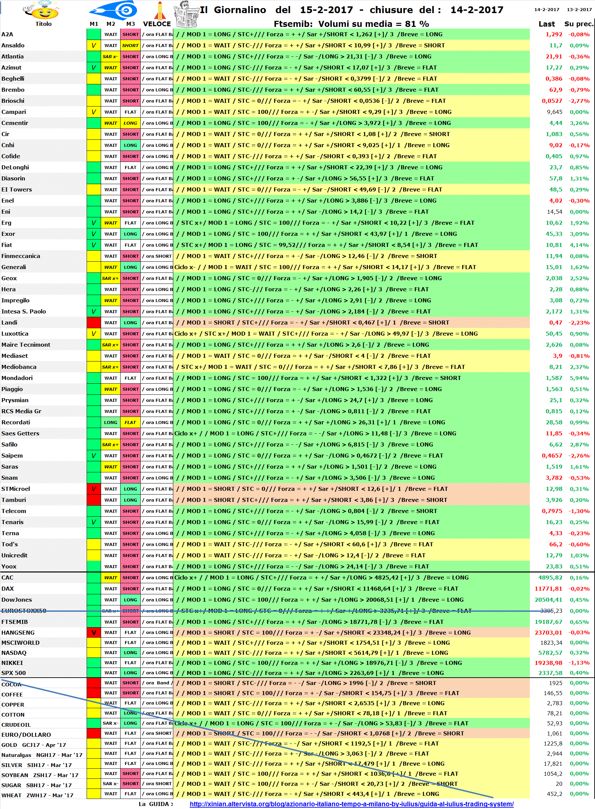Select Mondadori change 5,94%
The width and height of the screenshot is (595, 809).
579,378
